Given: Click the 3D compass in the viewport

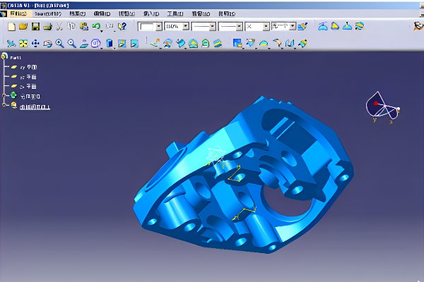Looking at the screenshot, I should [382, 106].
